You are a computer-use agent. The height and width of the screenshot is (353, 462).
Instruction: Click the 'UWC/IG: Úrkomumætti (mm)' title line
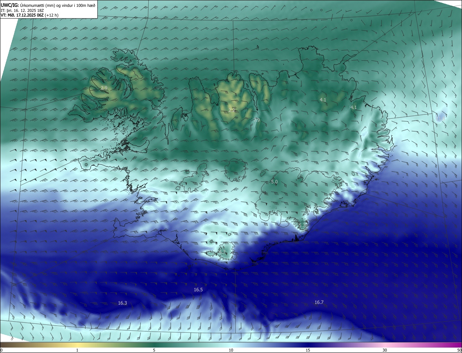(48, 5)
